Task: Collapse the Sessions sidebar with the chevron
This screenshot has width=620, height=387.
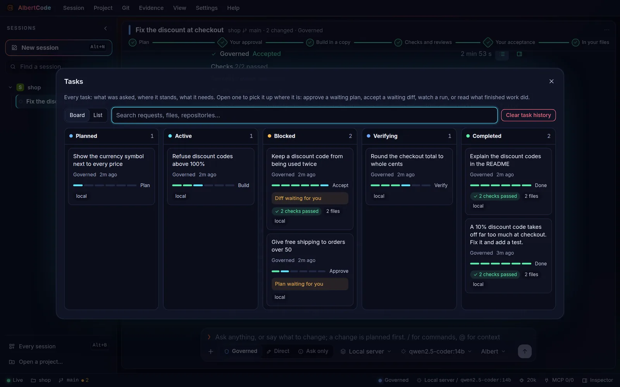Action: point(105,28)
